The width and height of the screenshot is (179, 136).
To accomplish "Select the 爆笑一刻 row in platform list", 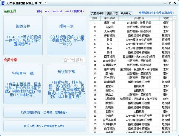I will click(131, 23).
